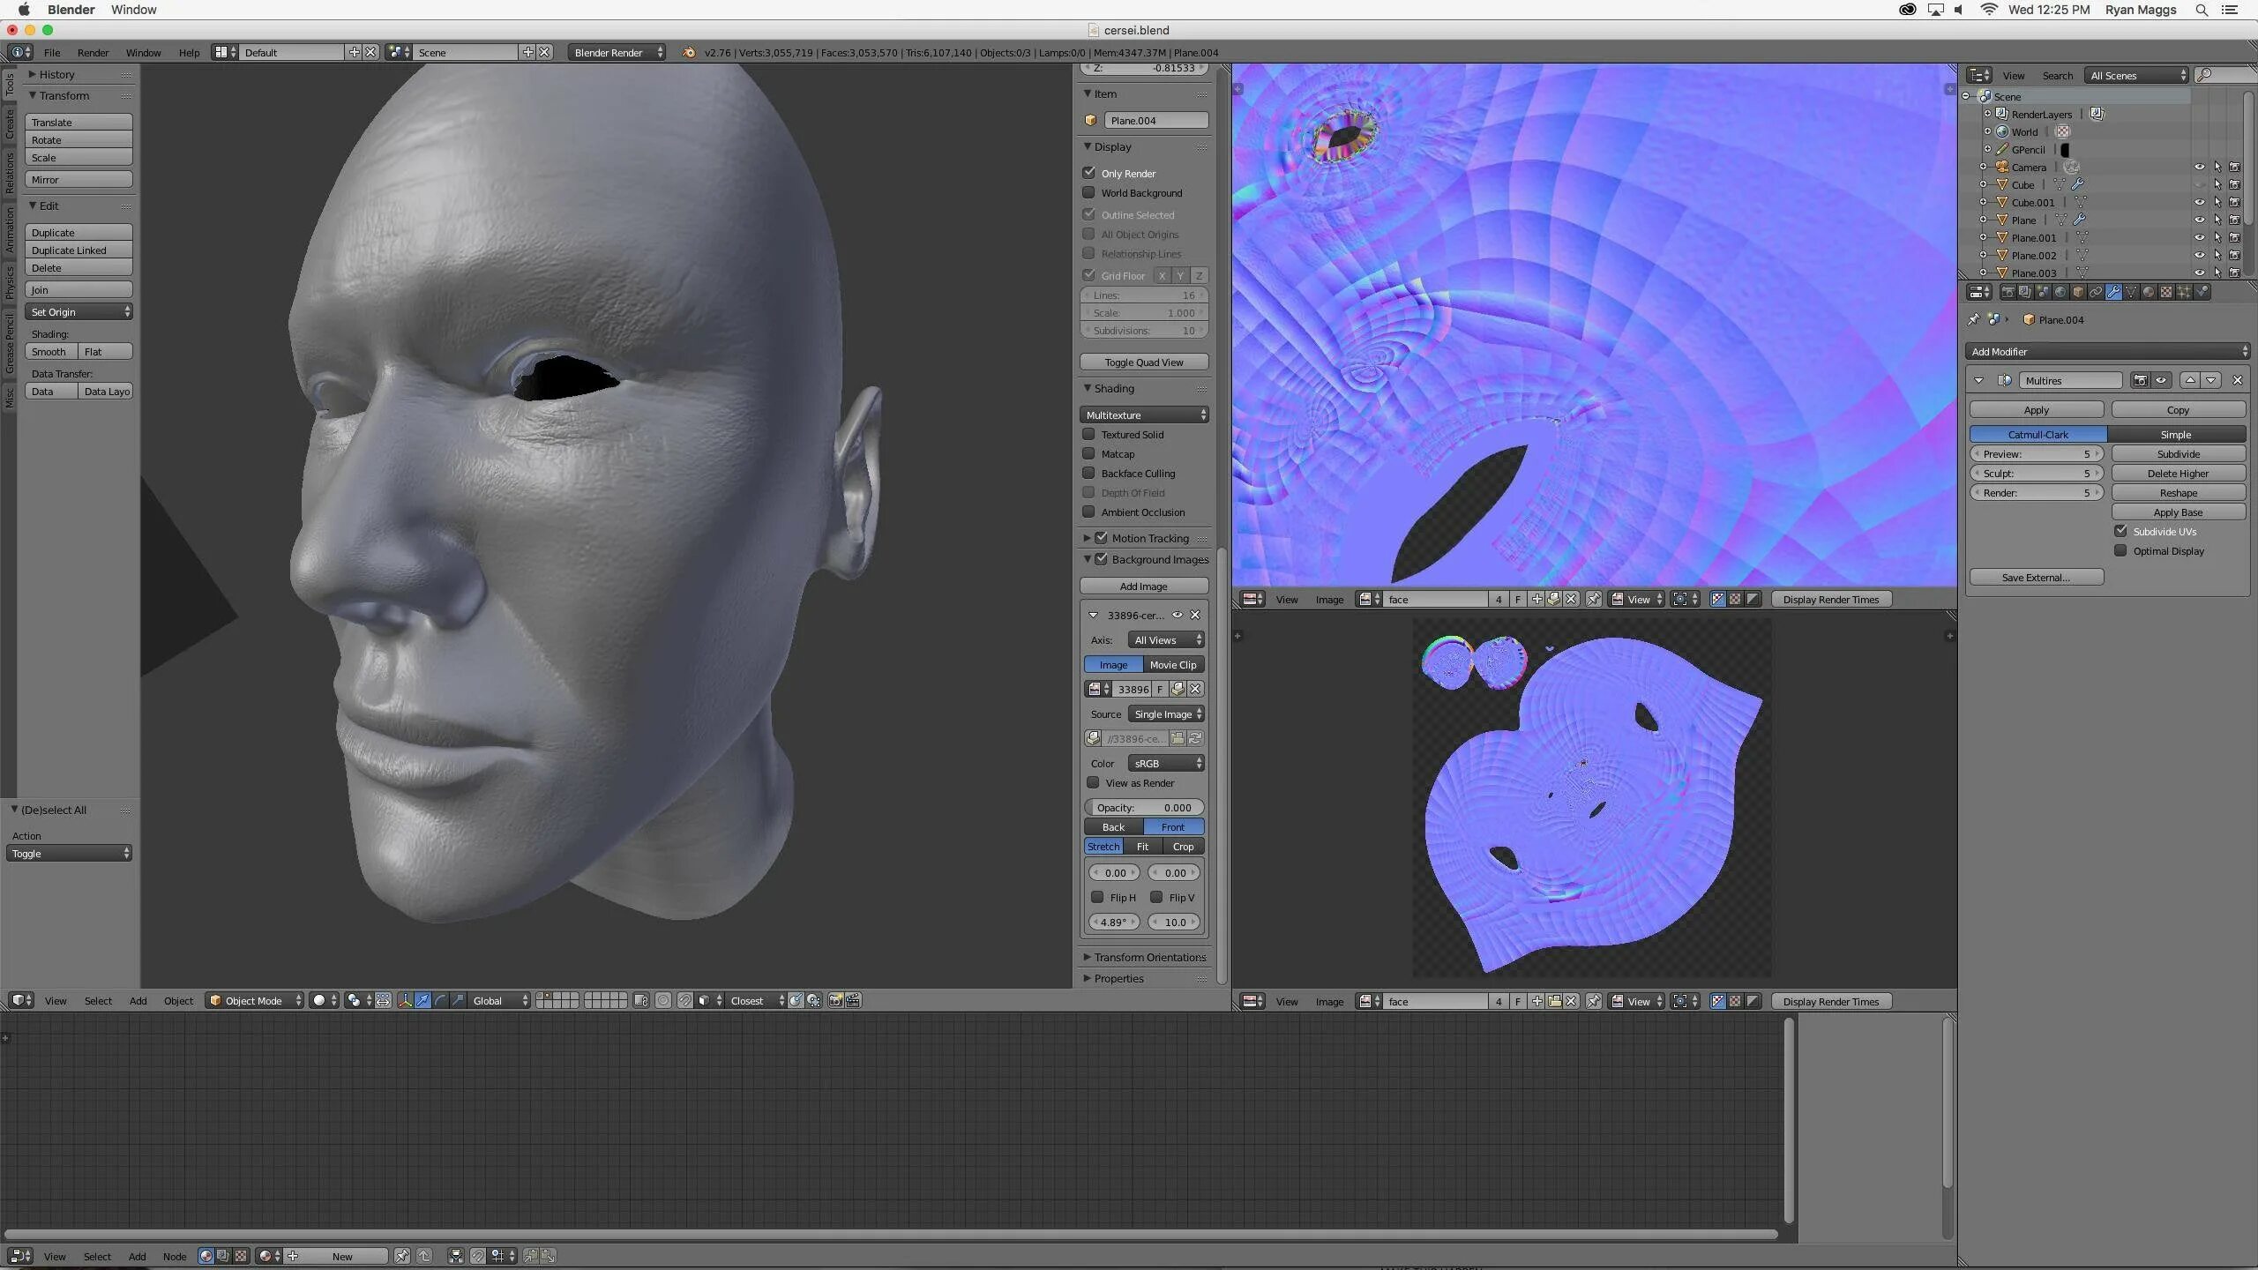Select the Render menu item
The image size is (2258, 1270).
point(93,51)
